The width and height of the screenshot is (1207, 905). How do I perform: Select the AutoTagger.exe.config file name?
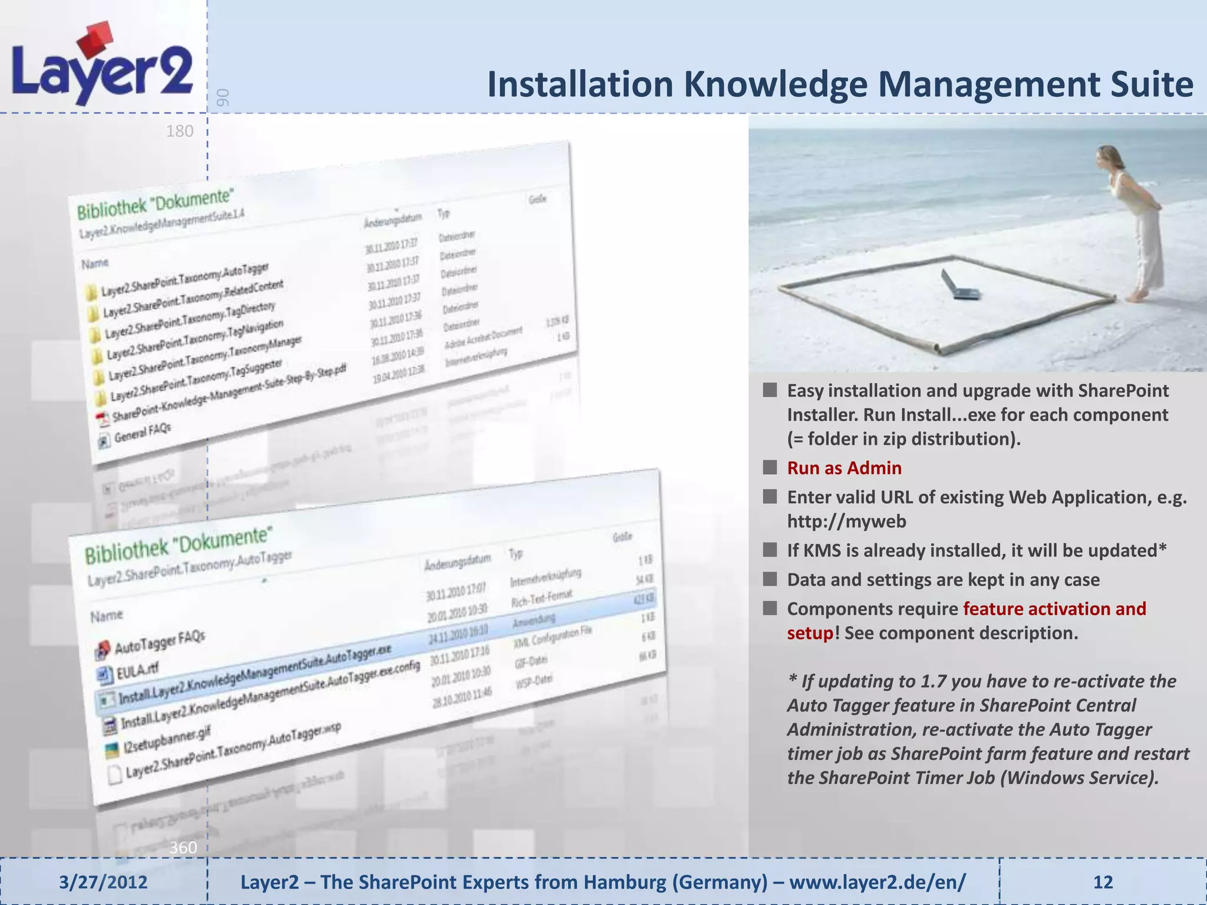tap(272, 695)
